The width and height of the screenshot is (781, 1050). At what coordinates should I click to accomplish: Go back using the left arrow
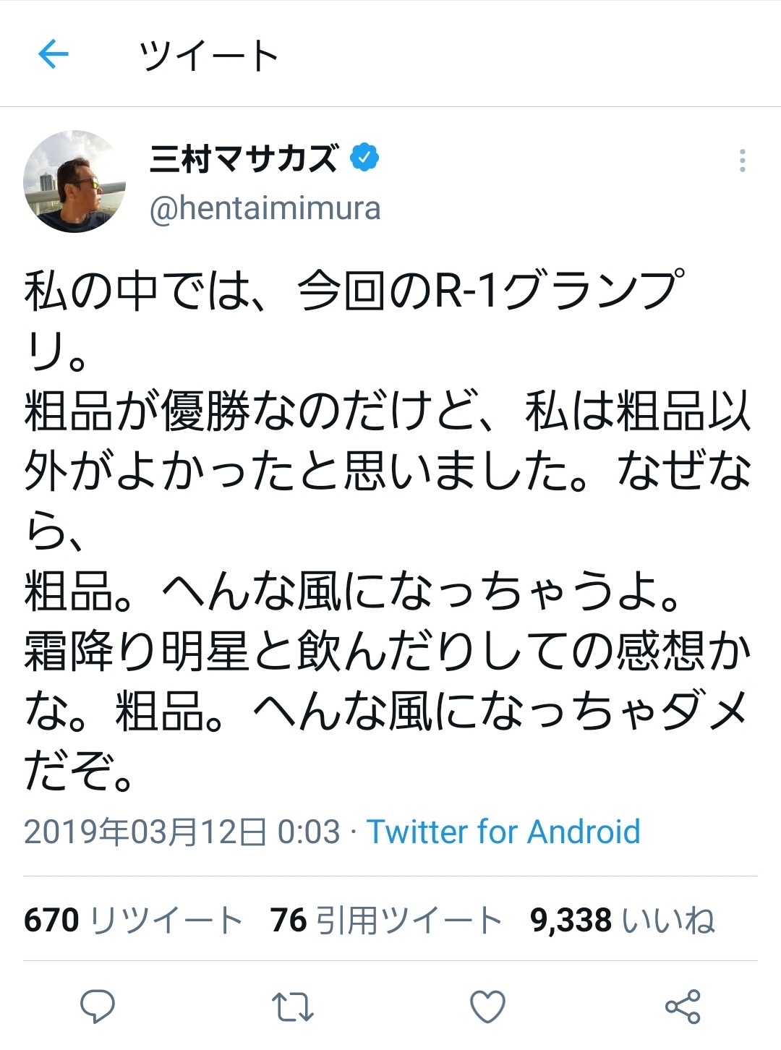[53, 54]
